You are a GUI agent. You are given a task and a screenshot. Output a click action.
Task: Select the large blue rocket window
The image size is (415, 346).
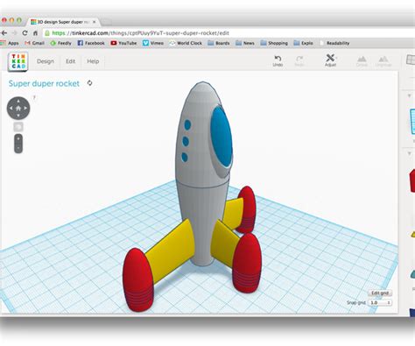(x=222, y=136)
